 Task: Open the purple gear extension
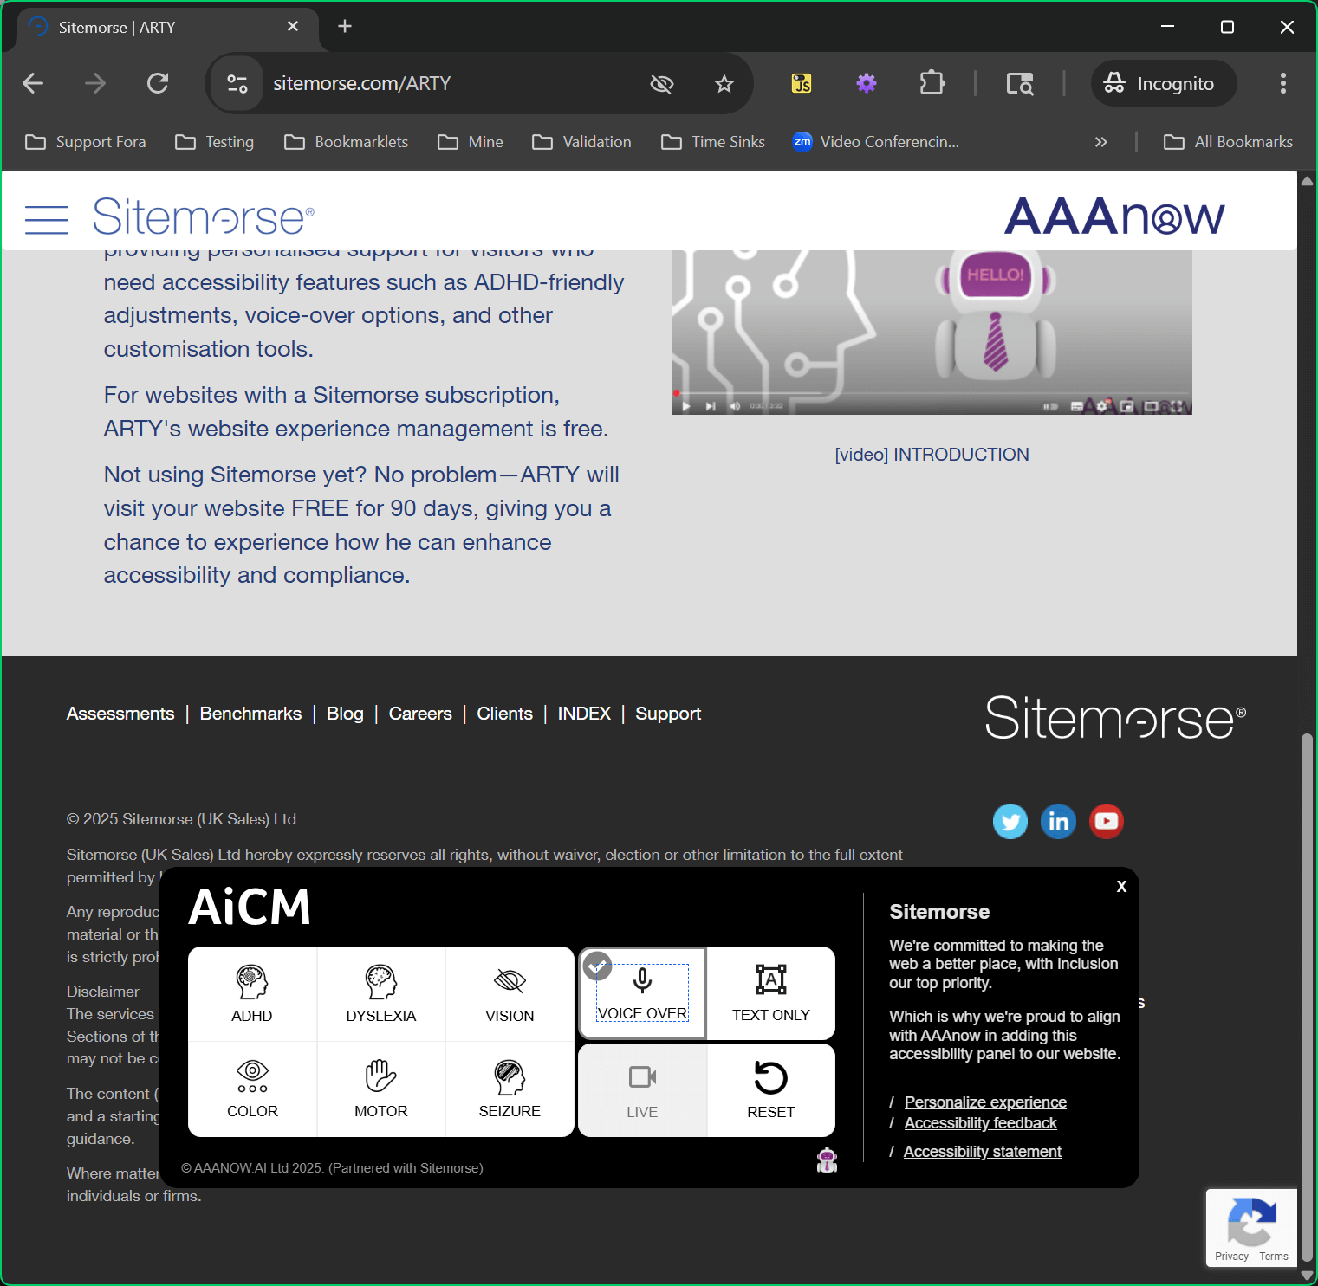tap(867, 83)
